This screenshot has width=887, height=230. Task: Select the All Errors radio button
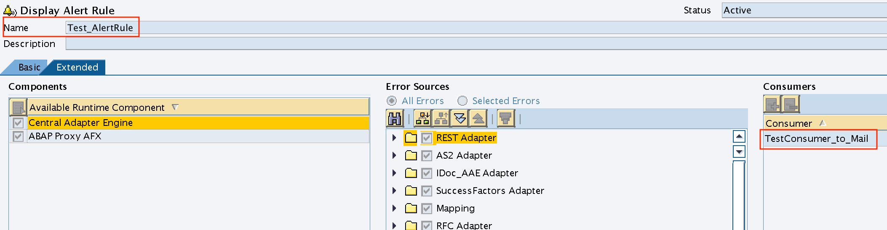click(392, 101)
